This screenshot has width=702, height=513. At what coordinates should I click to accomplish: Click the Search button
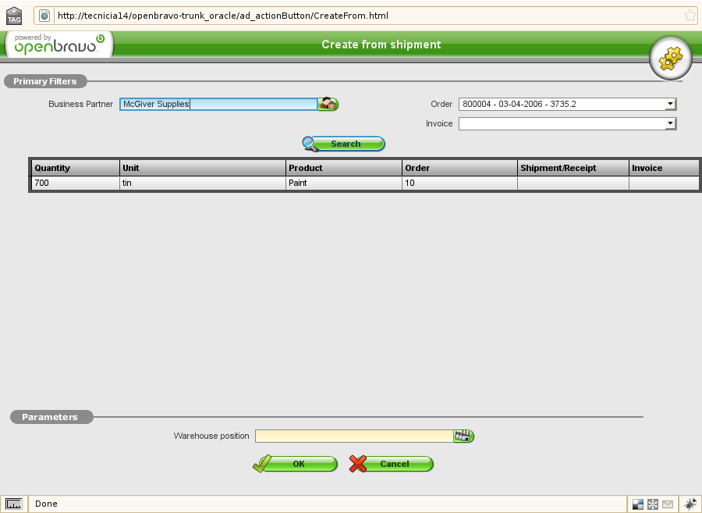click(343, 144)
